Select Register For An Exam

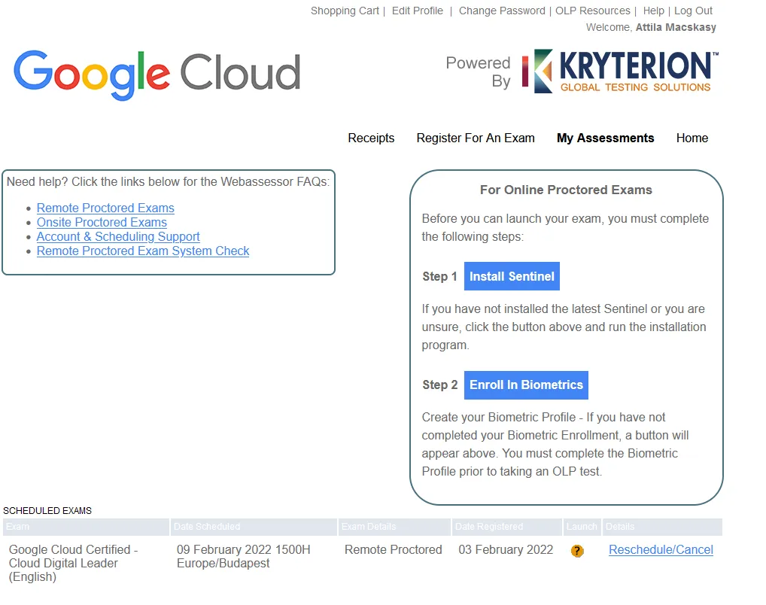476,138
